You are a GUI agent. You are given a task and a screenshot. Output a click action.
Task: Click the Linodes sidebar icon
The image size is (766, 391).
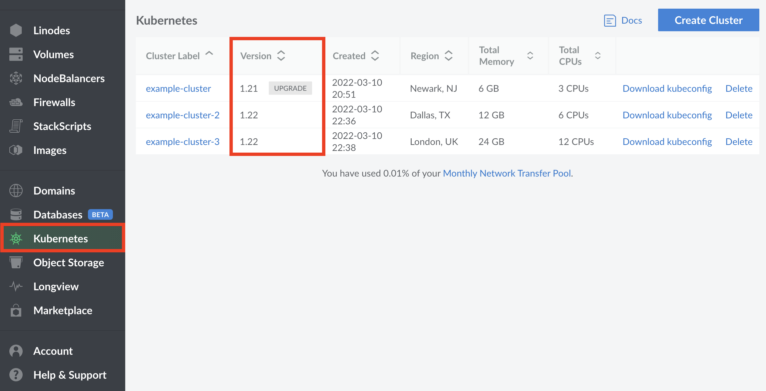(15, 30)
